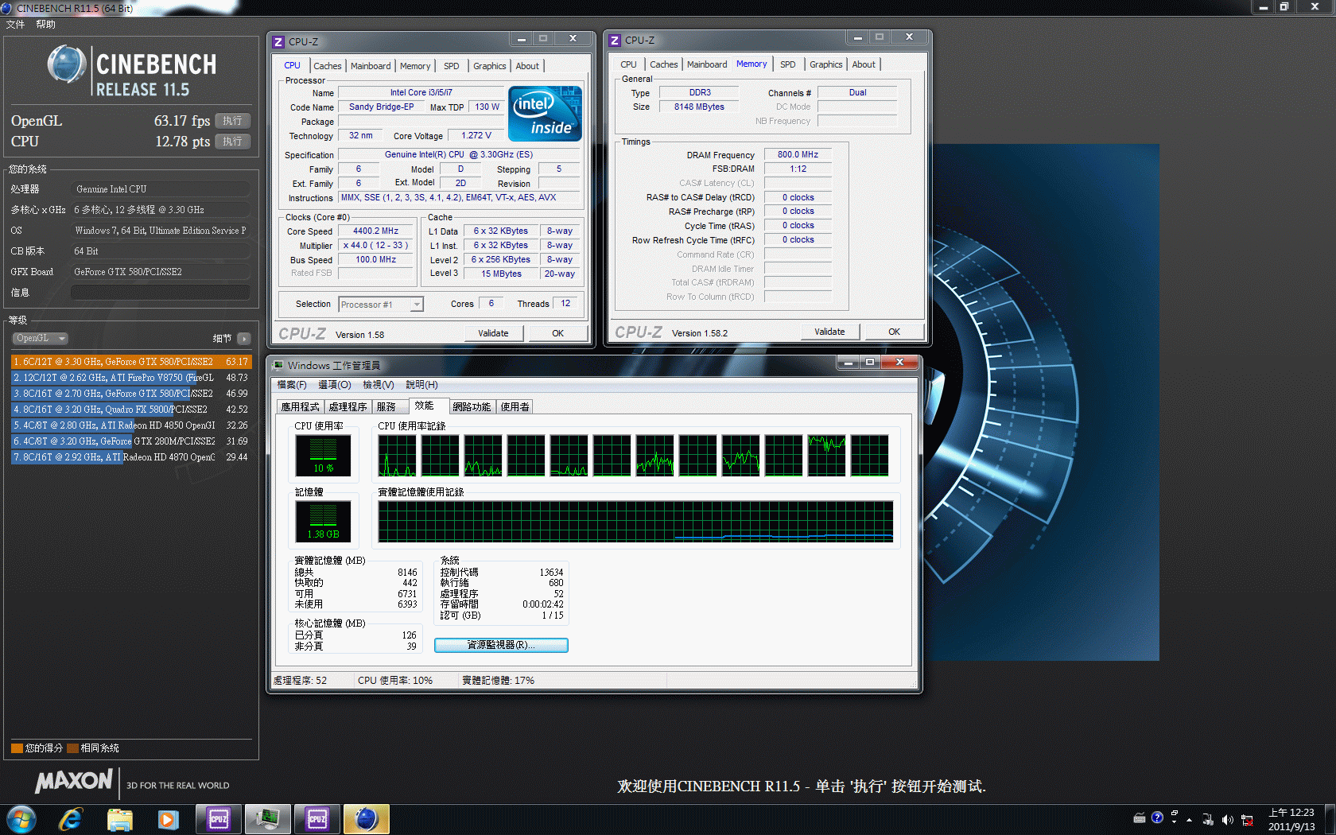Switch to SPD tab in left CPU-Z

pyautogui.click(x=452, y=66)
